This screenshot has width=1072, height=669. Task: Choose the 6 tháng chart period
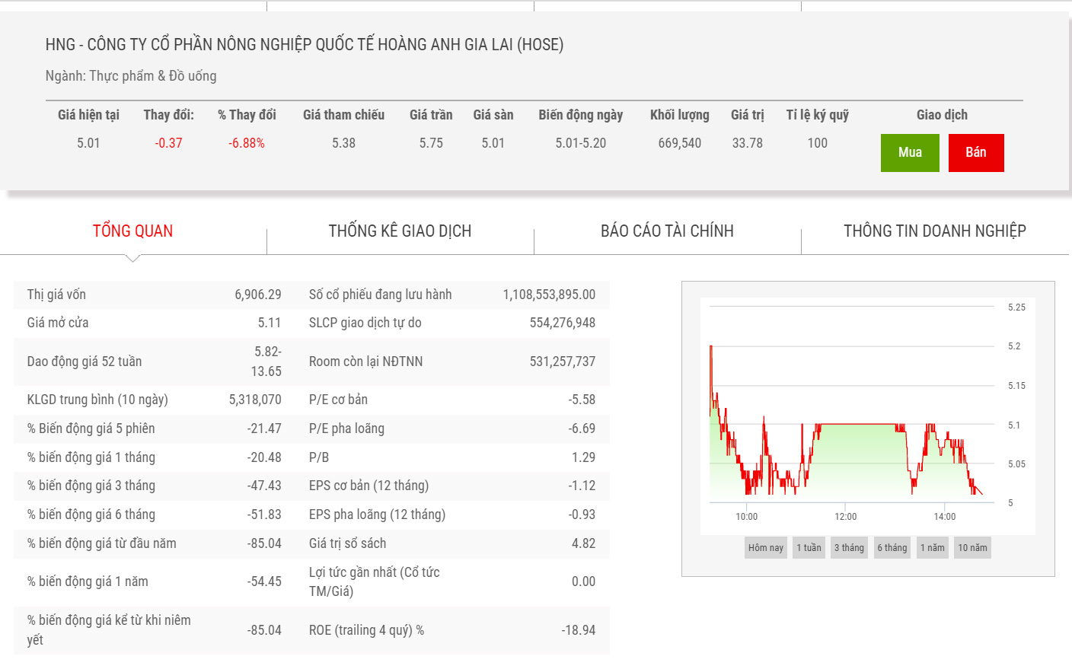[x=892, y=548]
